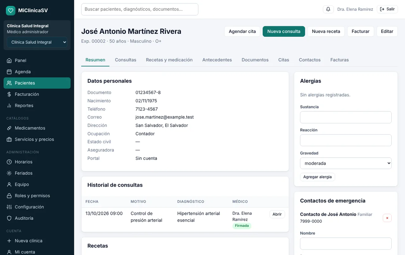Click the Feriados sun icon

(x=9, y=173)
